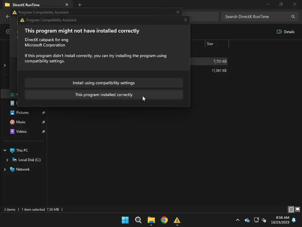Open taskbar Search
The width and height of the screenshot is (302, 227).
coord(138,220)
